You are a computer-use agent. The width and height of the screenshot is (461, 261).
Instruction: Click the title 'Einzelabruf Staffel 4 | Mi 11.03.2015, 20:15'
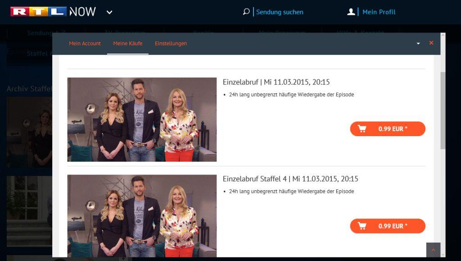pyautogui.click(x=290, y=179)
